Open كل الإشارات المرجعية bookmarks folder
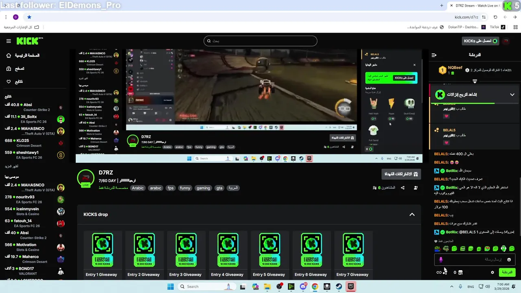 coord(22,27)
